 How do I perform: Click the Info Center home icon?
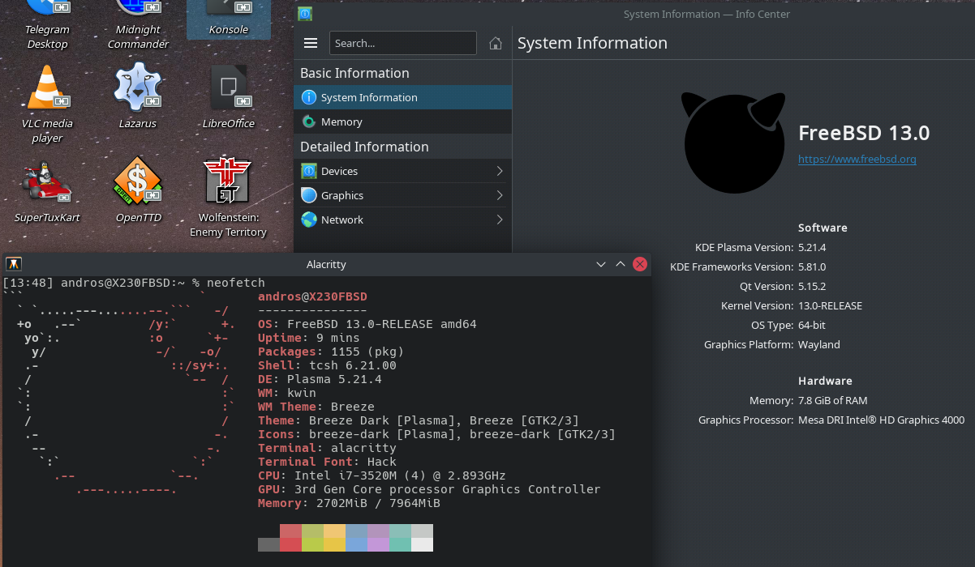pyautogui.click(x=496, y=44)
